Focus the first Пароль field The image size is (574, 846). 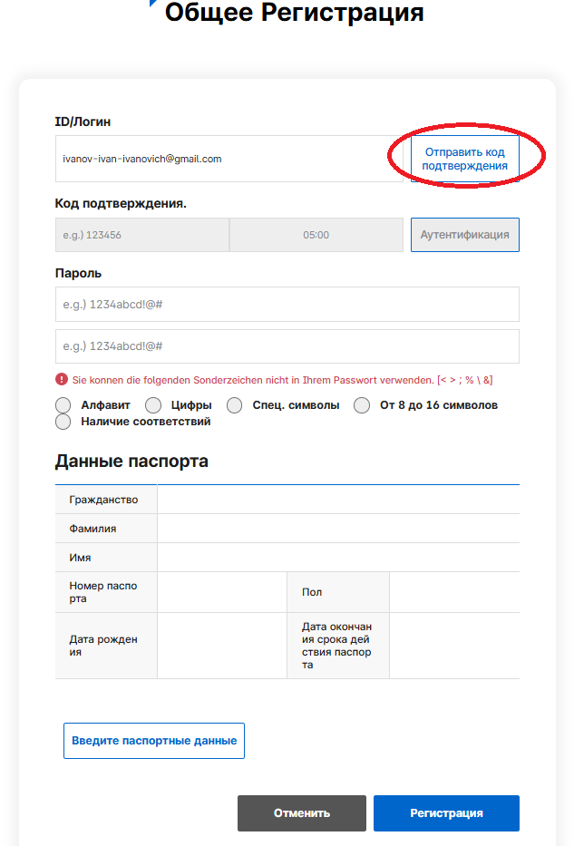[x=287, y=305]
